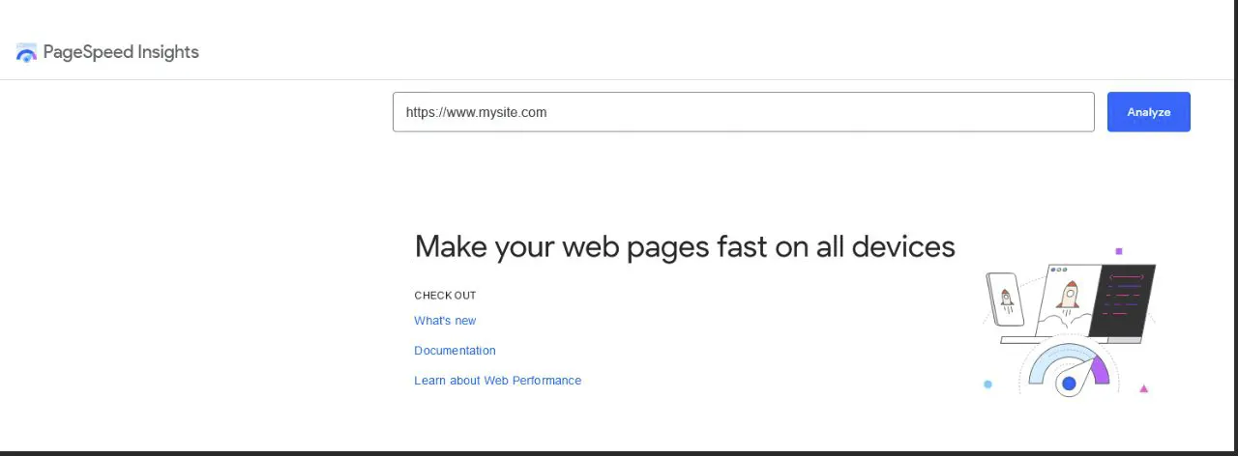
Task: Open the Documentation link
Action: [455, 351]
